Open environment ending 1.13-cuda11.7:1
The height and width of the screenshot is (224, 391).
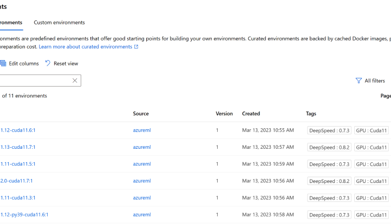pos(18,147)
